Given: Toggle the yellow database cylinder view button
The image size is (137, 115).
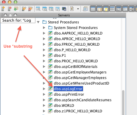Looking at the screenshot, I should pos(106,9).
